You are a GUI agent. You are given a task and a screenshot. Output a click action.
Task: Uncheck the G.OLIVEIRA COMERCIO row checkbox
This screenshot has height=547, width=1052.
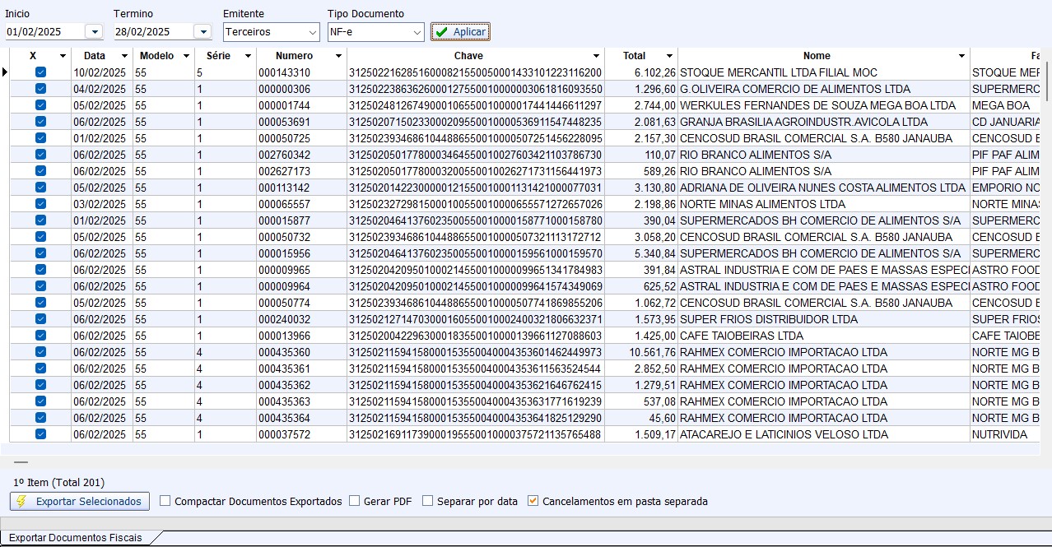click(40, 89)
